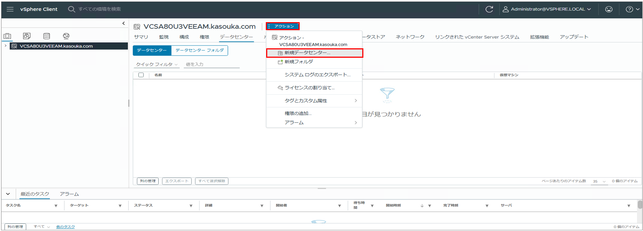Click 列の管理 button under datacenter grid
The image size is (643, 231).
148,181
